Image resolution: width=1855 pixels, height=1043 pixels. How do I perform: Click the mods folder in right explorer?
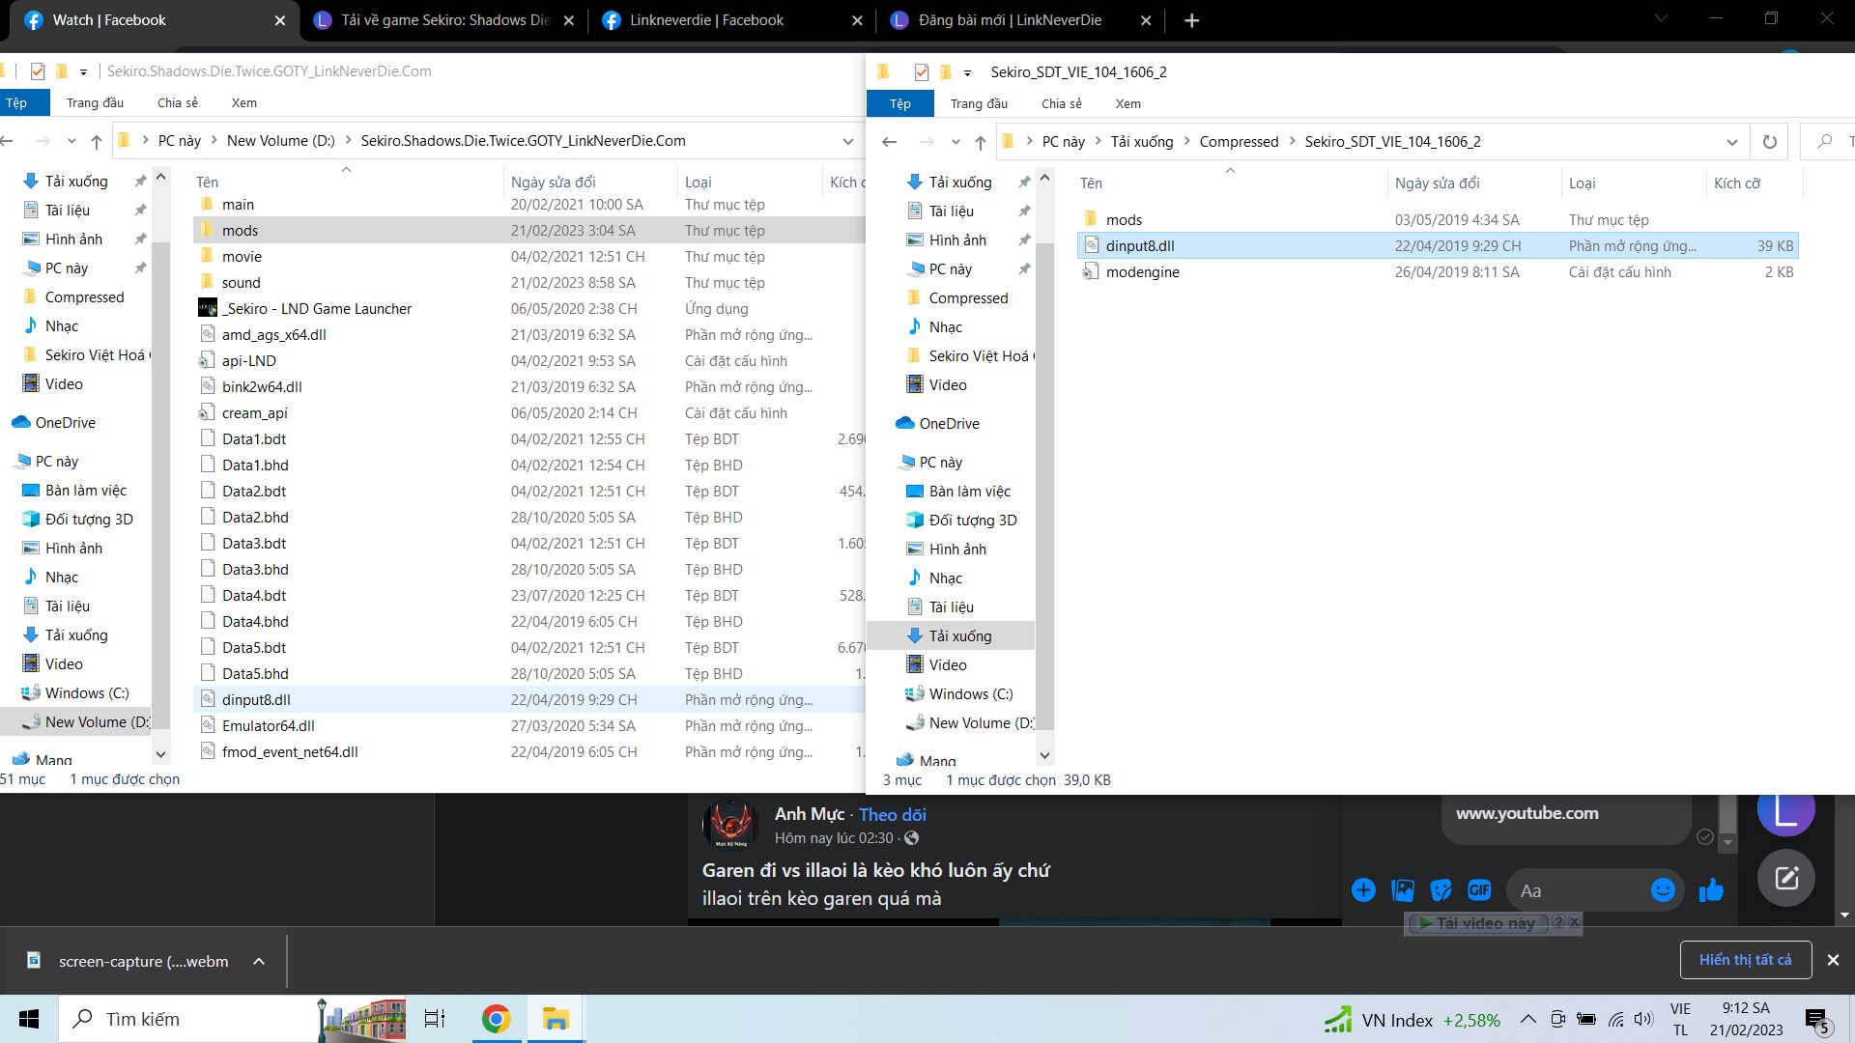[x=1124, y=219]
